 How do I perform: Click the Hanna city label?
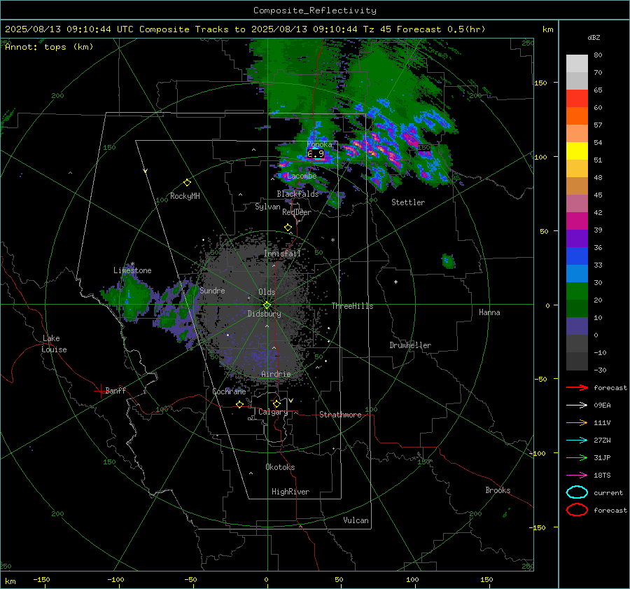coord(489,312)
